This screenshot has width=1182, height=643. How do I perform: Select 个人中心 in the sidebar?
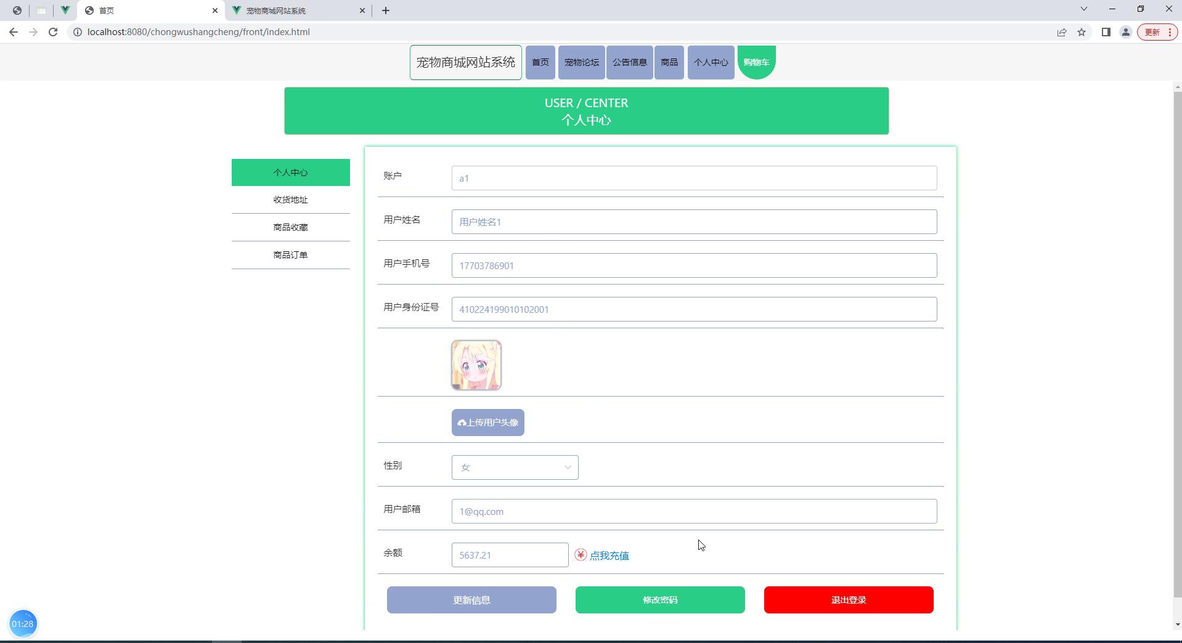click(x=291, y=172)
